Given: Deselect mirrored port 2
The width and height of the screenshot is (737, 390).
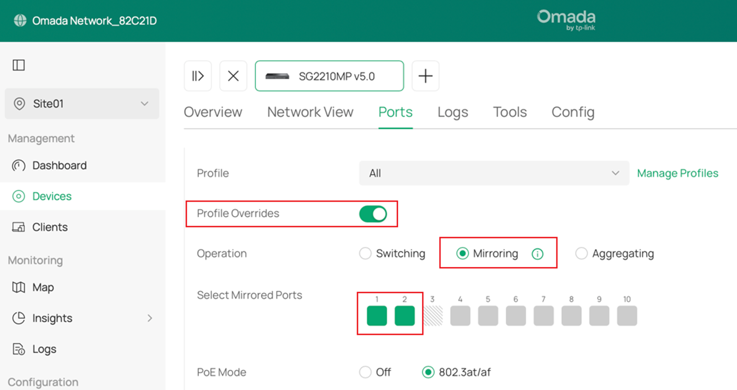Looking at the screenshot, I should click(404, 316).
